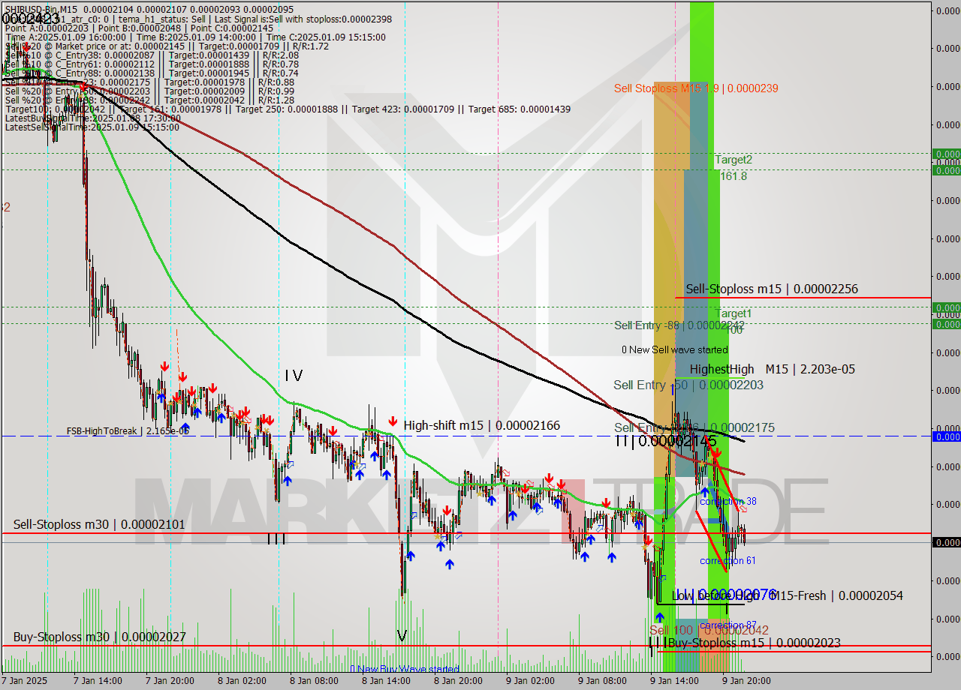Click the 'Sell 100 | 0.00002042' label

[709, 631]
